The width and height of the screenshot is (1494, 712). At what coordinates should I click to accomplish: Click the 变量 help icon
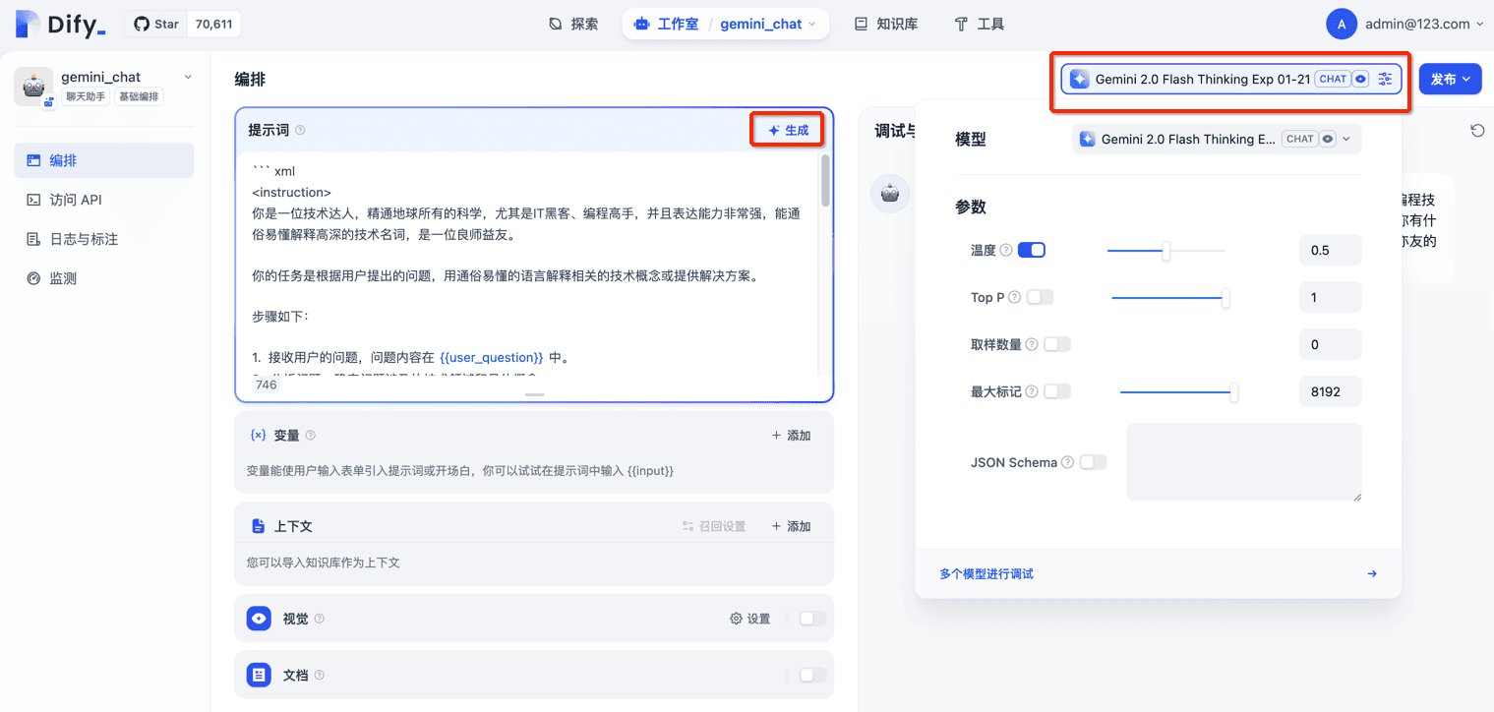coord(311,435)
